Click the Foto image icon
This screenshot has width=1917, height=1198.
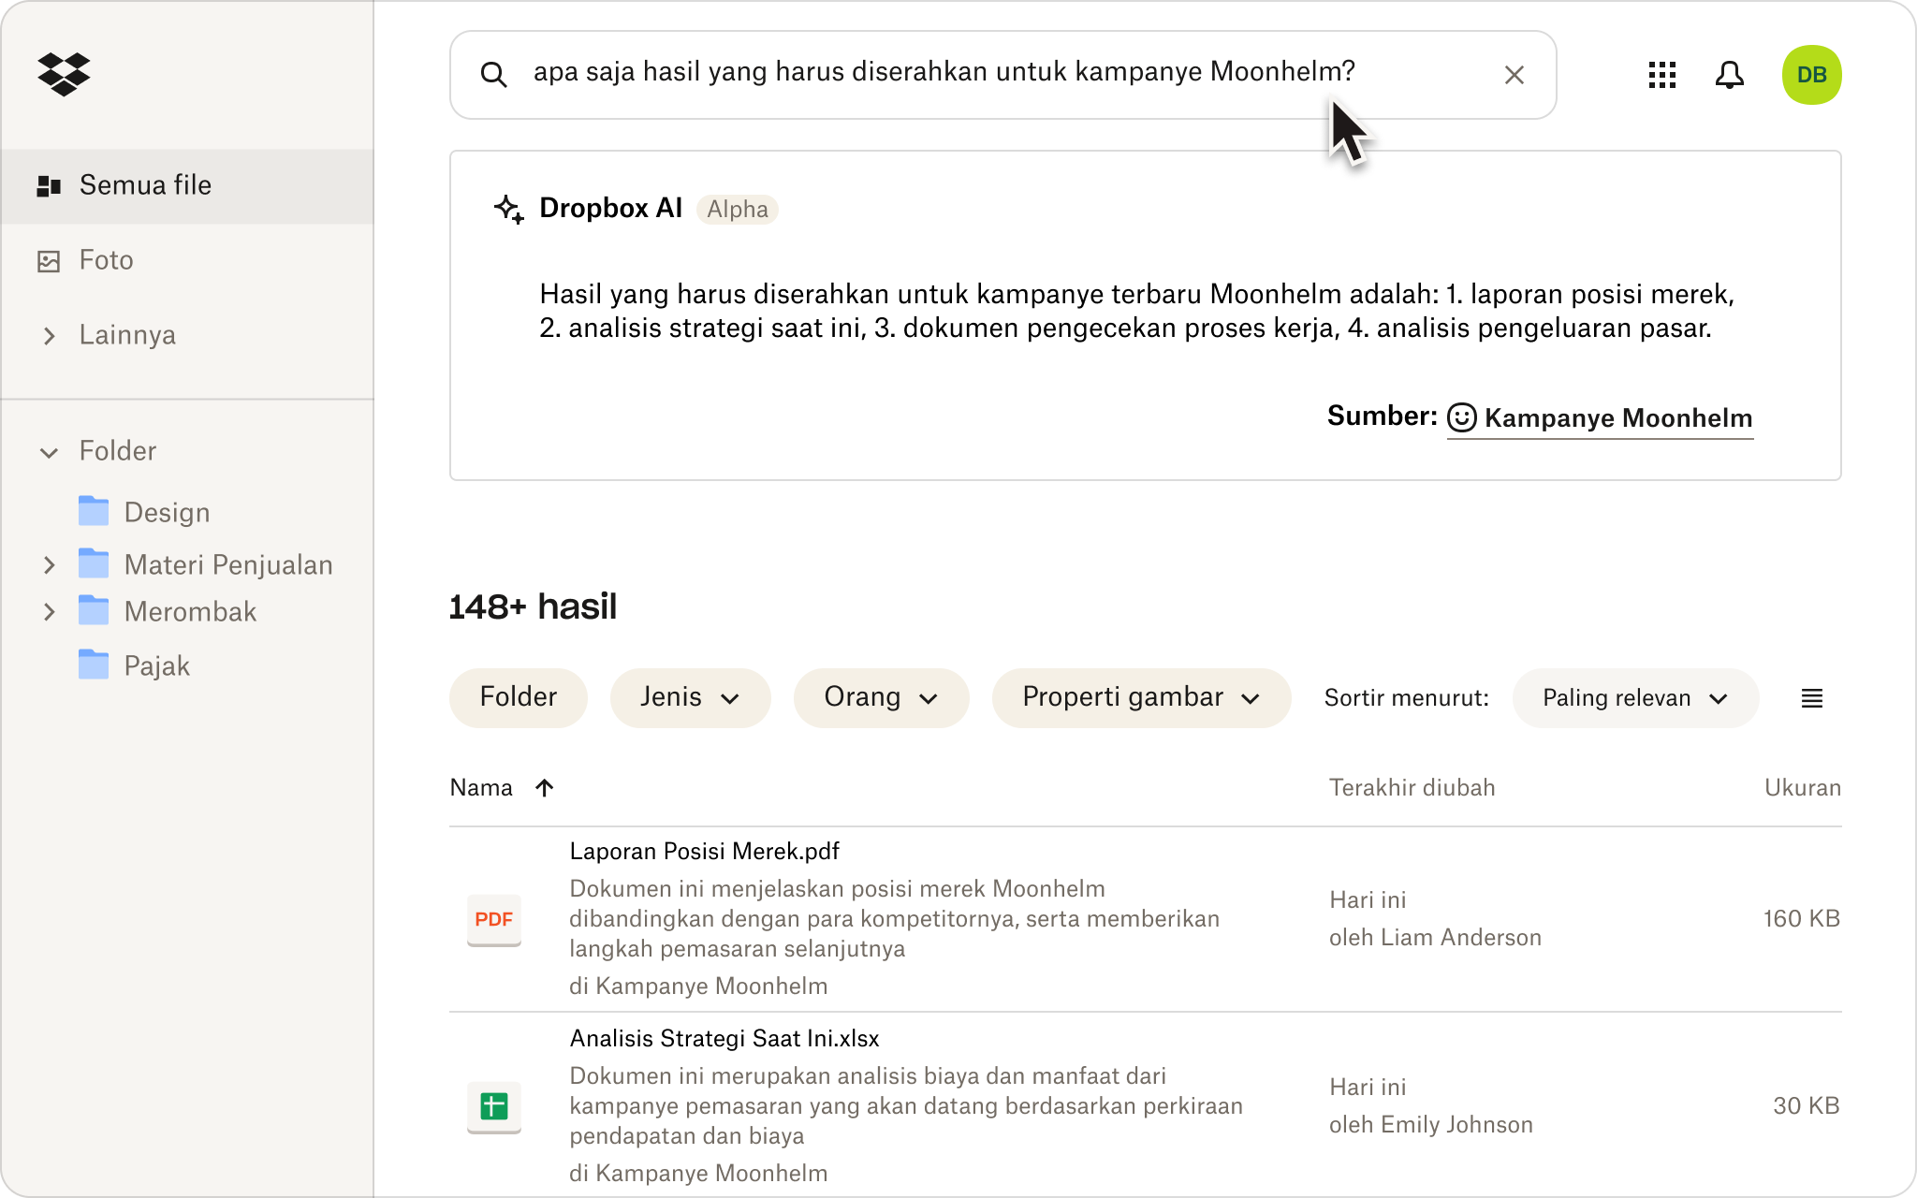49,261
